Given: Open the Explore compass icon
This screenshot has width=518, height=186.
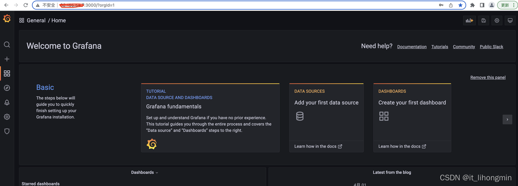Looking at the screenshot, I should 7,88.
